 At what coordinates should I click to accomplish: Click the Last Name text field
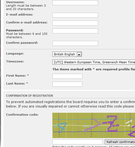point(67,84)
